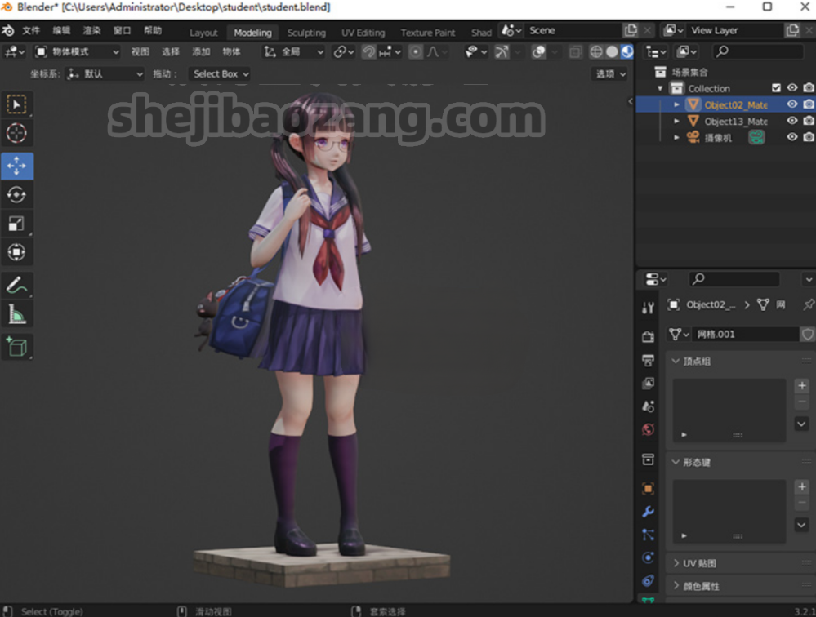Select the Scale tool

16,224
